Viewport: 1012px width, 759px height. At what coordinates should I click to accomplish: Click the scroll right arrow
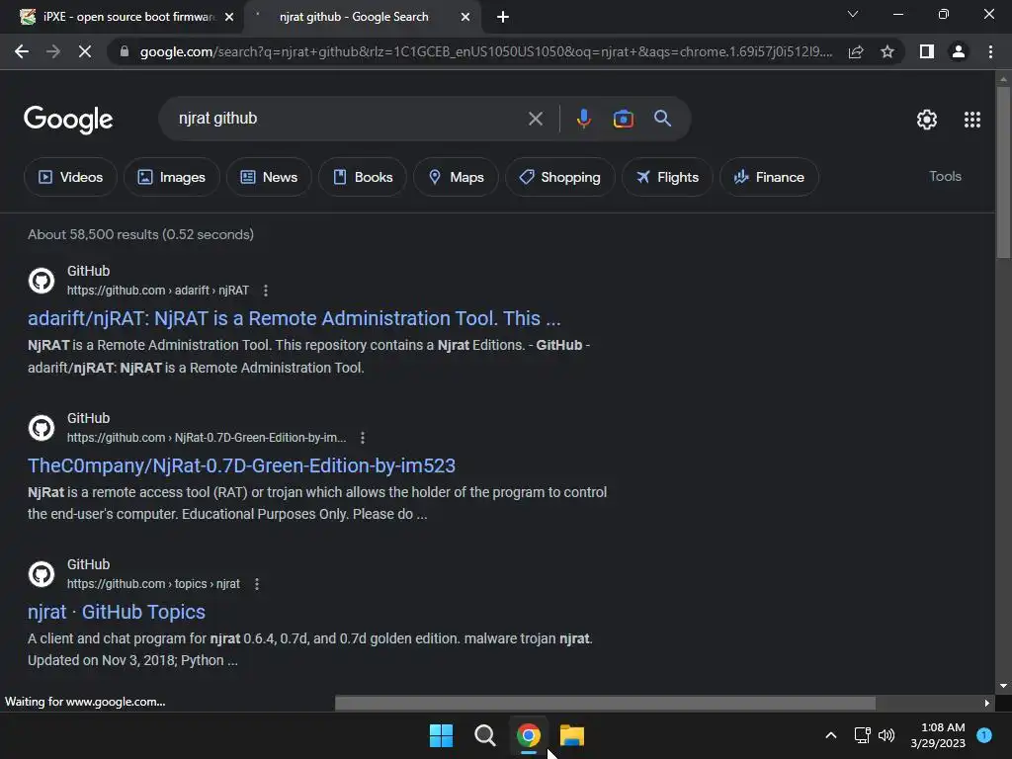987,703
